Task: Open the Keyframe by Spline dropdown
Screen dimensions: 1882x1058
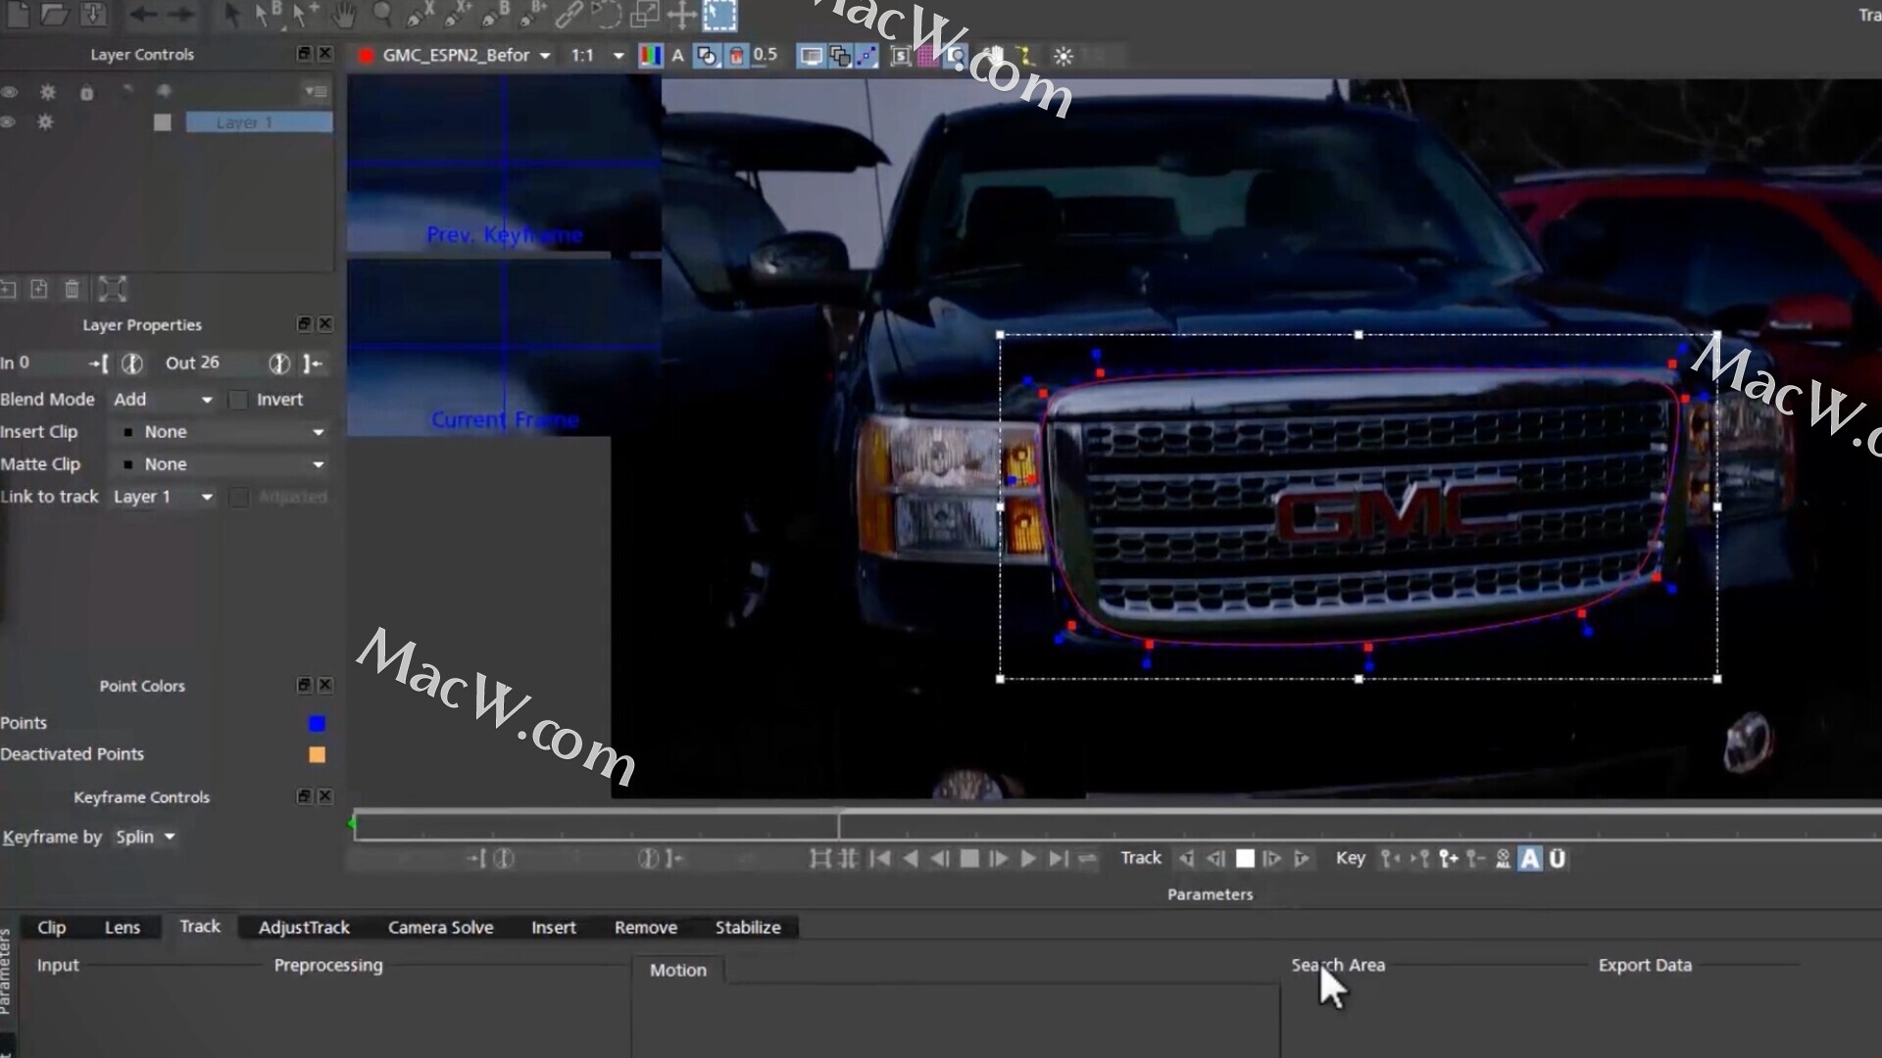Action: point(145,837)
